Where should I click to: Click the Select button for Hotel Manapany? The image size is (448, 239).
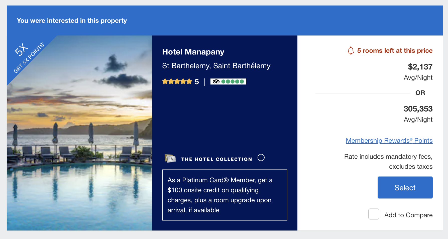click(405, 187)
